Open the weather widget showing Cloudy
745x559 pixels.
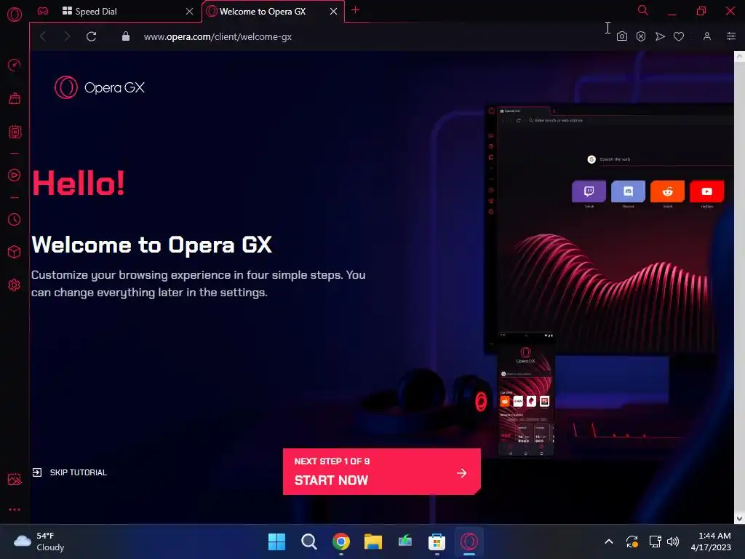pyautogui.click(x=39, y=542)
